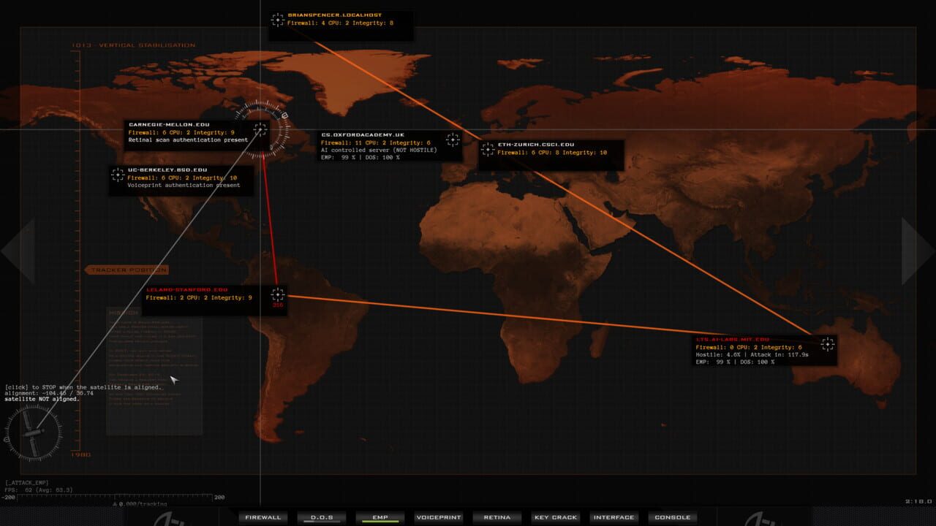
Task: Click the '[_ATTACK_EMP]' status text
Action: tap(27, 484)
